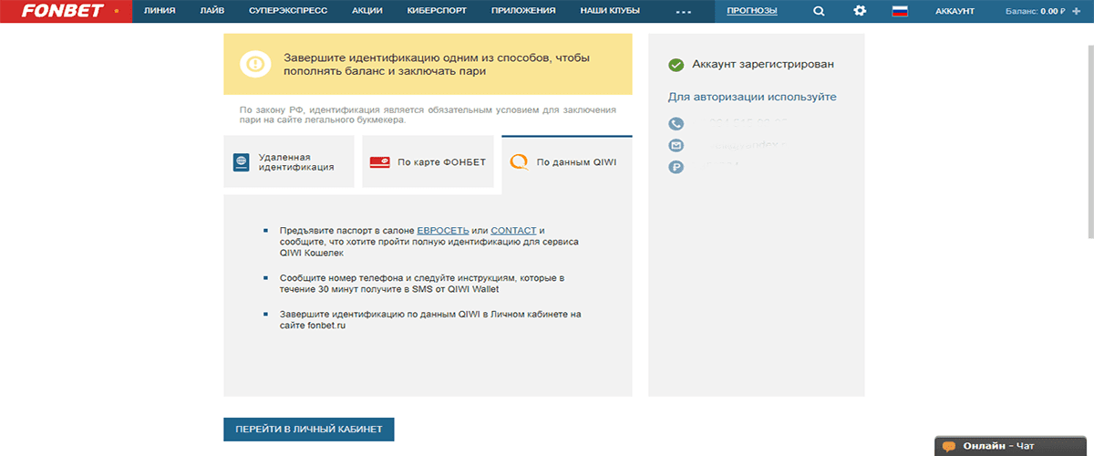Open the СУПЕРЭКСПРЕСС menu item
This screenshot has width=1094, height=456.
coord(288,11)
